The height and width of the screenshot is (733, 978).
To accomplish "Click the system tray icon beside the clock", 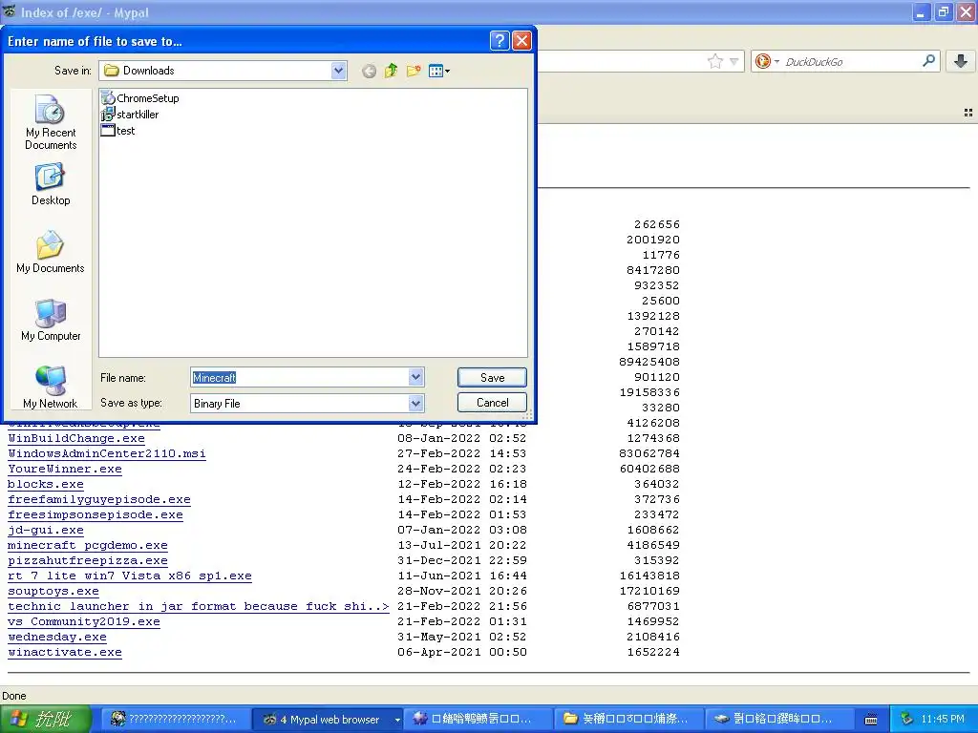I will pos(907,720).
